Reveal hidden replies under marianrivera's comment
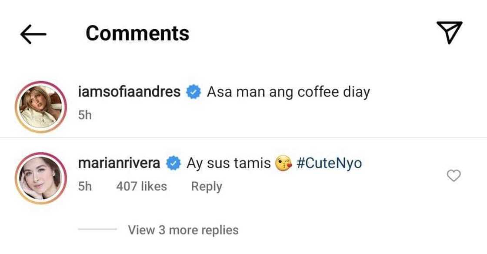The image size is (487, 254). (183, 230)
